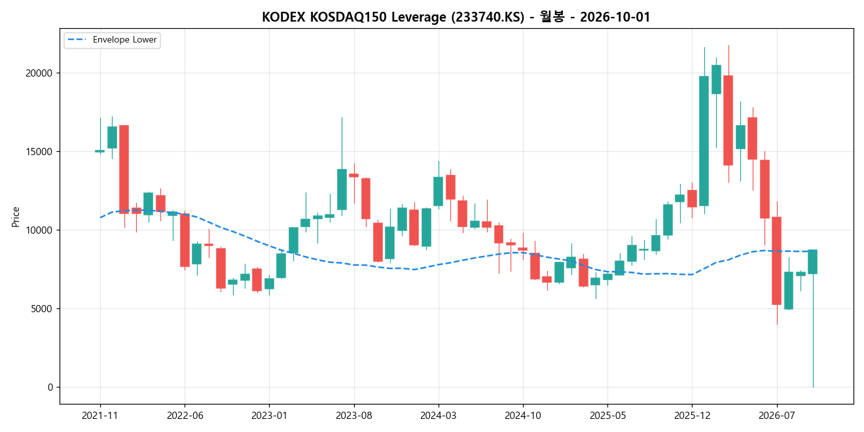Click the 2023-01 x-axis label
Viewport: 864px width, 432px height.
tap(269, 415)
